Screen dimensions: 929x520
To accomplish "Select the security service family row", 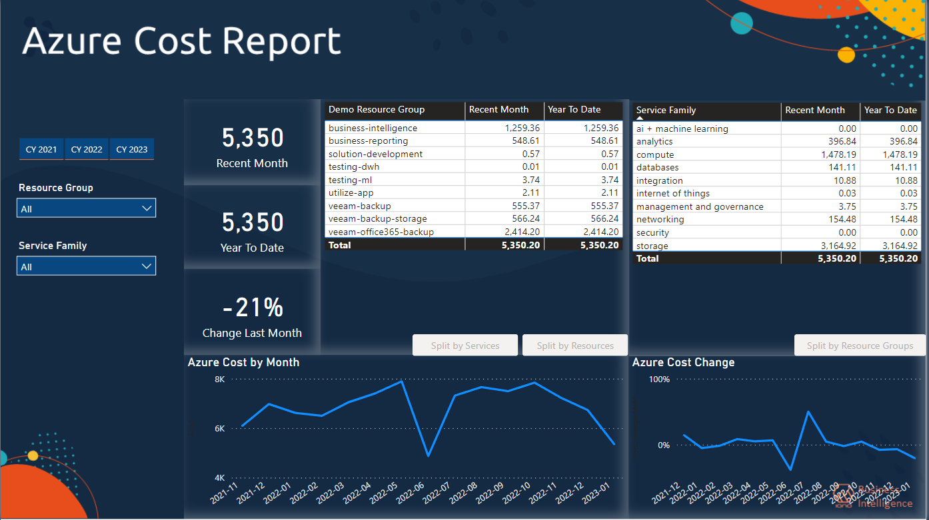I will tap(776, 232).
